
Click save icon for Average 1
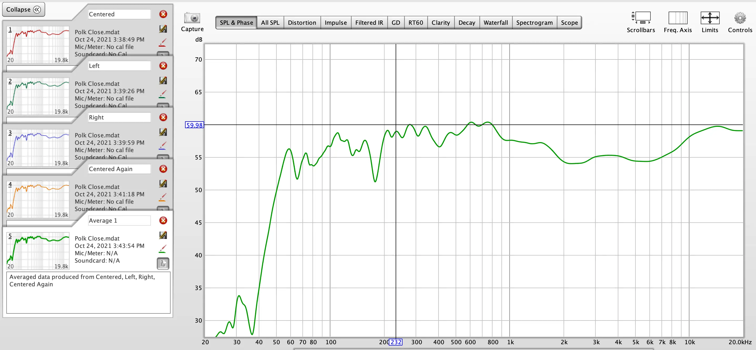click(x=163, y=235)
